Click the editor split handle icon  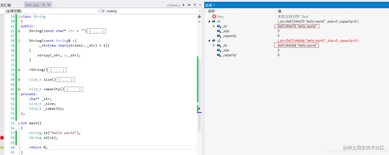(199, 17)
